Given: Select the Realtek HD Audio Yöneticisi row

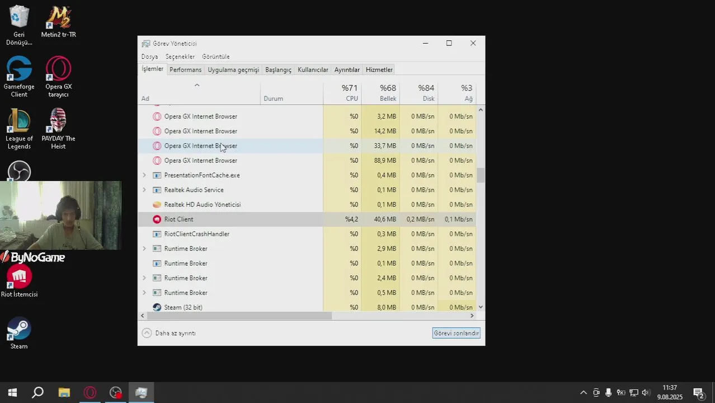Looking at the screenshot, I should [307, 205].
